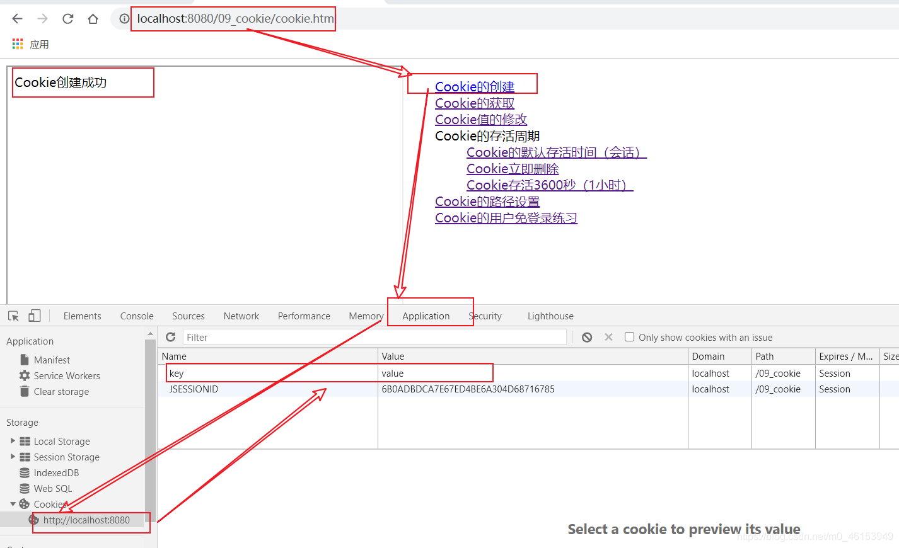
Task: Switch to the Console tab
Action: (137, 316)
